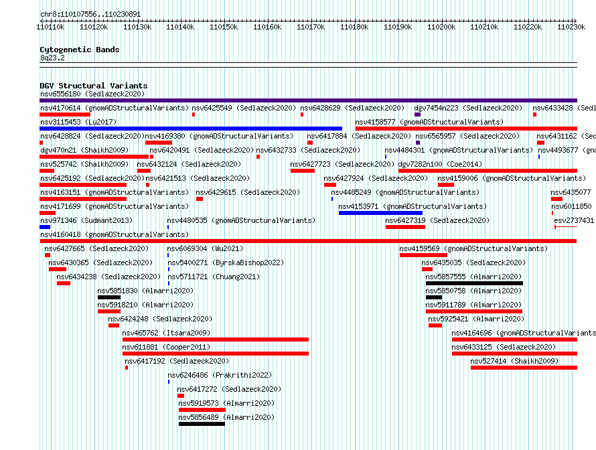
Task: Click dgv7282n100 (Coe2014) label
Action: 440,164
